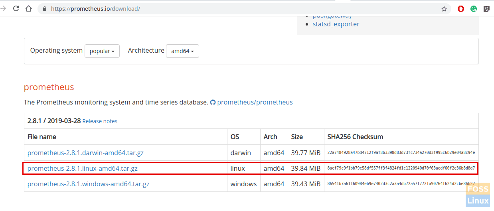
Task: Reload the page with the refresh icon
Action: point(16,8)
